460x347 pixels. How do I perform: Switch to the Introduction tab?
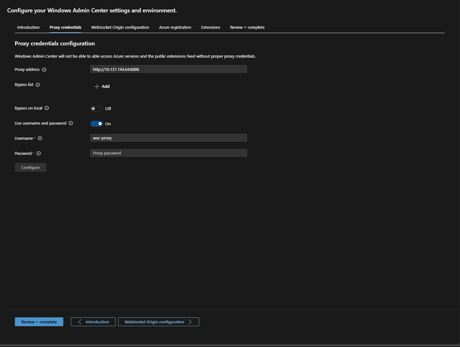pos(28,27)
